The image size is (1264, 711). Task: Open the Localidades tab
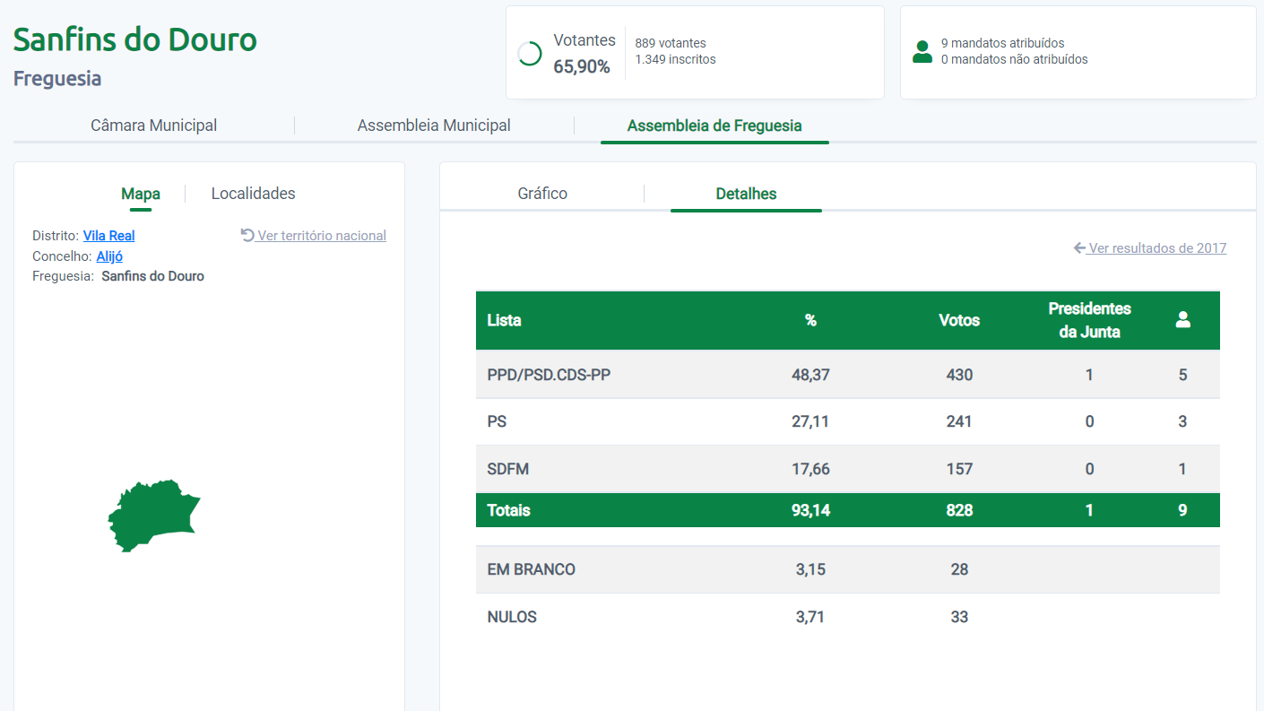pos(253,194)
